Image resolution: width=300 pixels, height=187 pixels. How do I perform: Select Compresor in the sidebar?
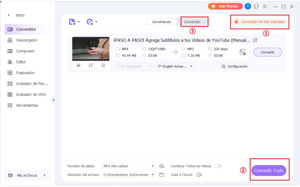point(25,51)
